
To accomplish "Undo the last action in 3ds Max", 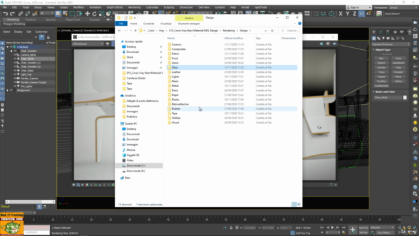I will tap(5, 14).
